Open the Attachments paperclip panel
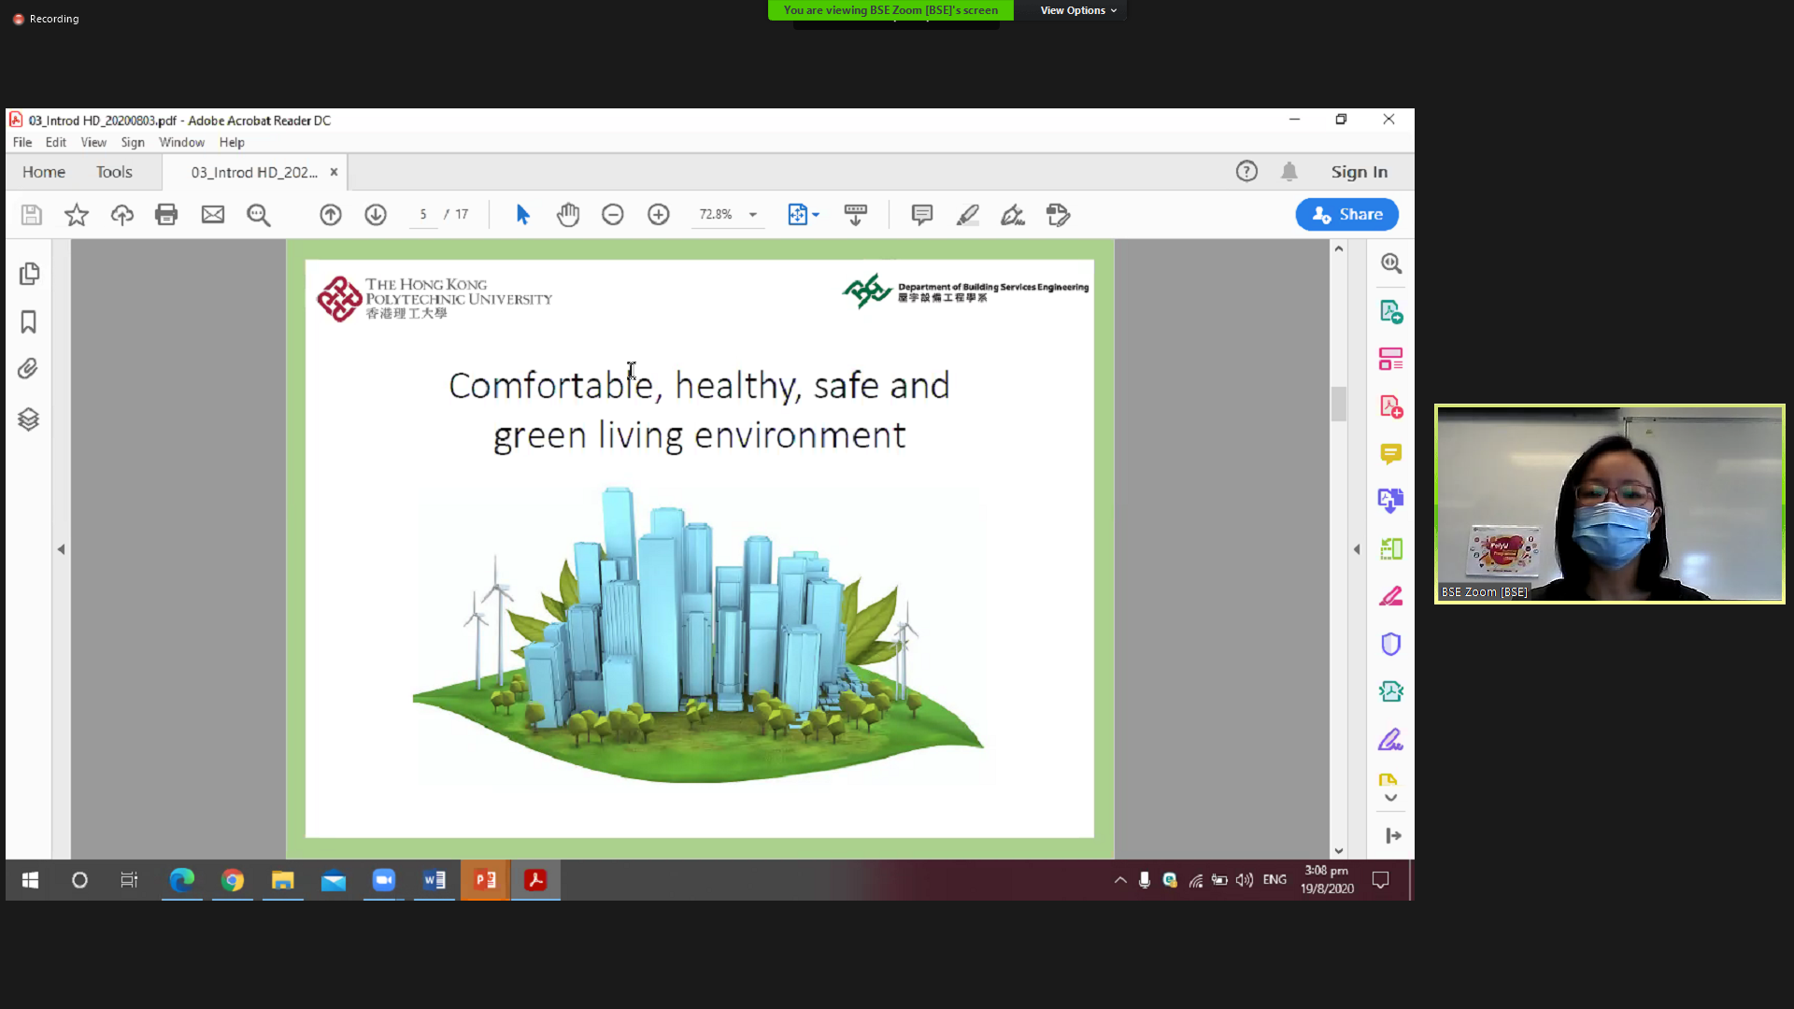The width and height of the screenshot is (1794, 1009). 28,369
